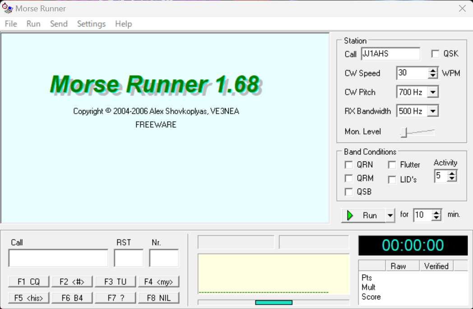Viewport: 473px width, 309px height.
Task: Enable the QRM band condition
Action: tap(348, 179)
